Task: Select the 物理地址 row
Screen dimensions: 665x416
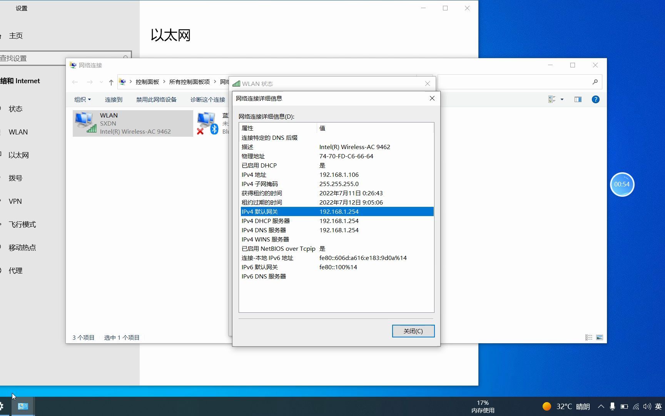Action: (x=337, y=156)
